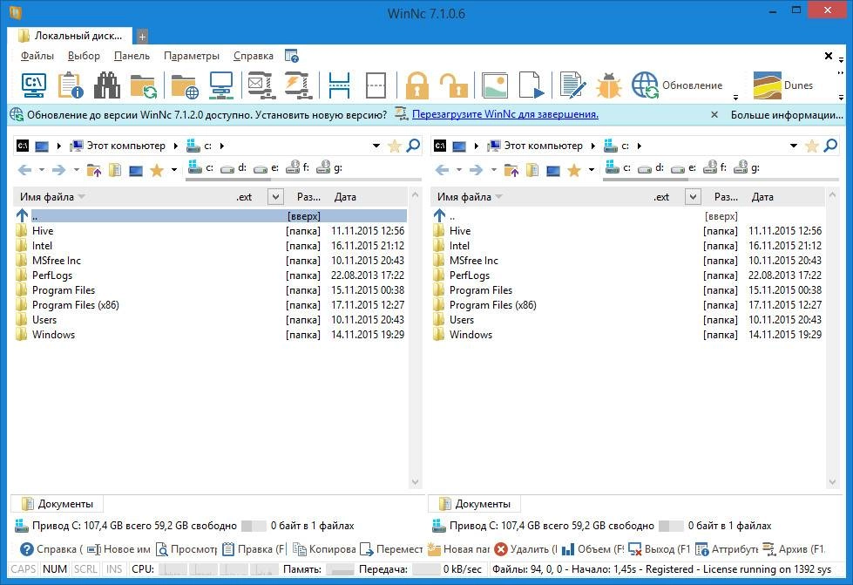Click the help-window icon after Справка menu
Screen dimensions: 853x585
(x=292, y=56)
